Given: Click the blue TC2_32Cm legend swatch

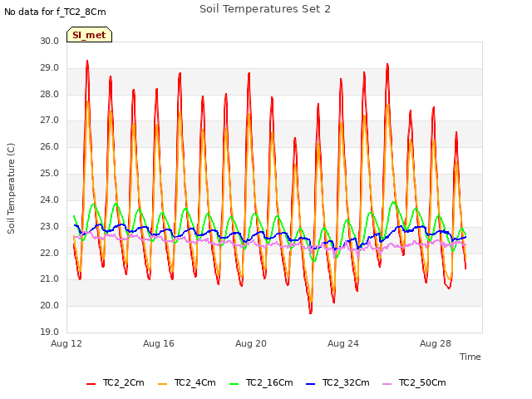Looking at the screenshot, I should pyautogui.click(x=310, y=384).
